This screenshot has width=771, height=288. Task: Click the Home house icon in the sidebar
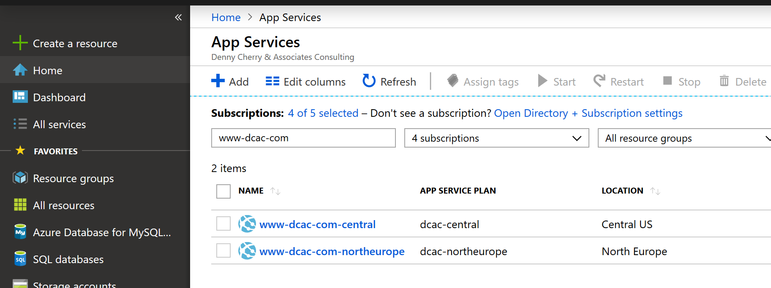(20, 70)
